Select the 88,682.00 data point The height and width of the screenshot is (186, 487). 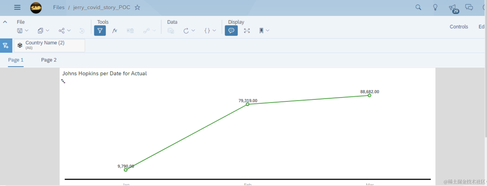(369, 95)
